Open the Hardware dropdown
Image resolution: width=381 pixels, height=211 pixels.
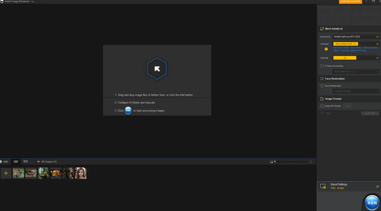coord(356,37)
